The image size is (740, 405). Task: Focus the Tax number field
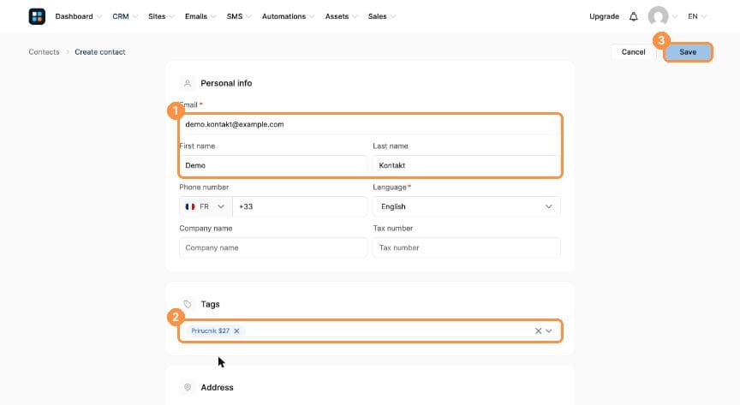[466, 247]
